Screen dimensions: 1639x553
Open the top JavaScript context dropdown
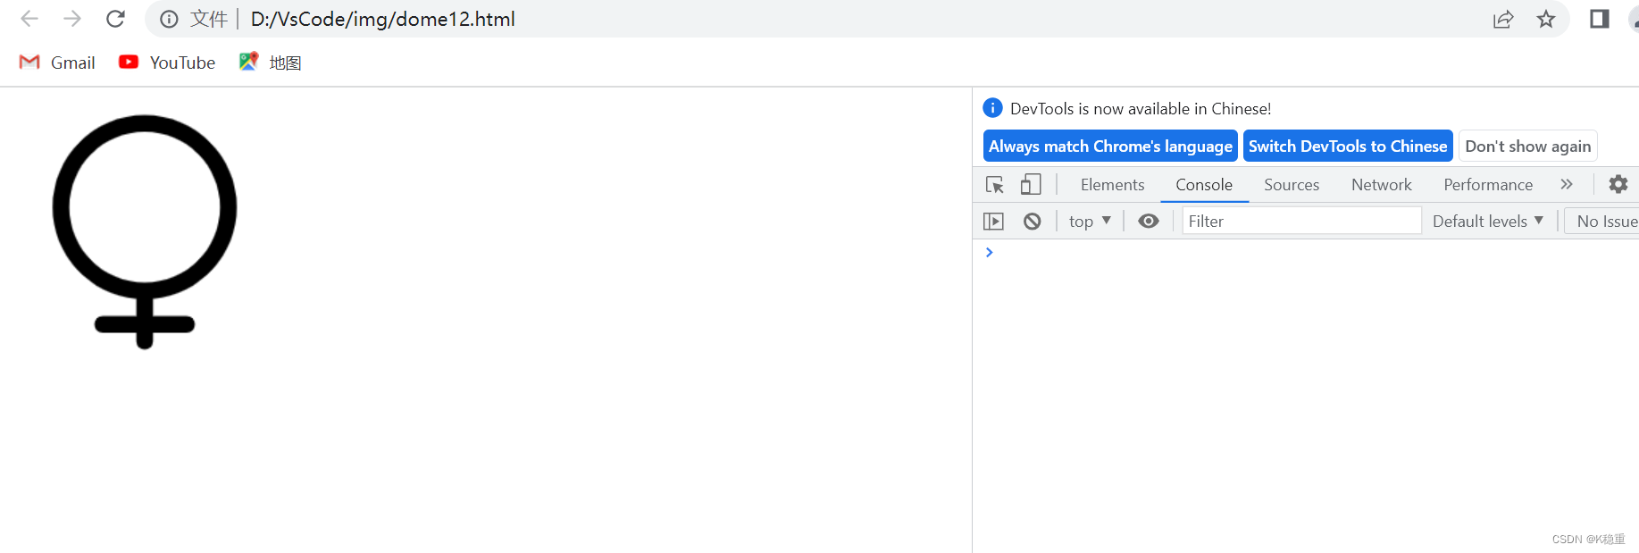point(1090,222)
